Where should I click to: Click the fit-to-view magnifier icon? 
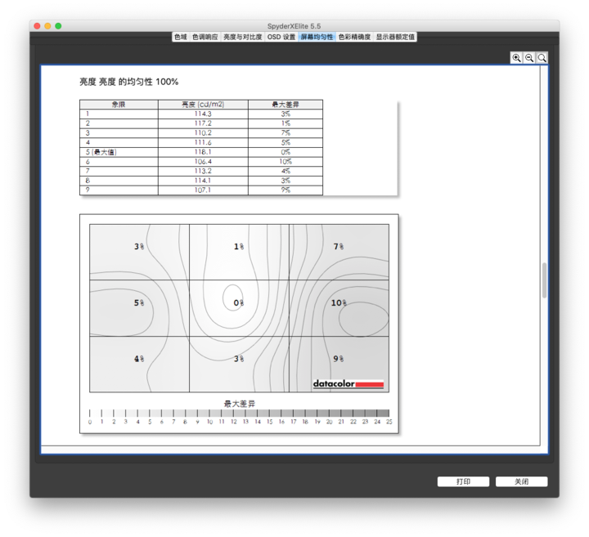pos(542,58)
